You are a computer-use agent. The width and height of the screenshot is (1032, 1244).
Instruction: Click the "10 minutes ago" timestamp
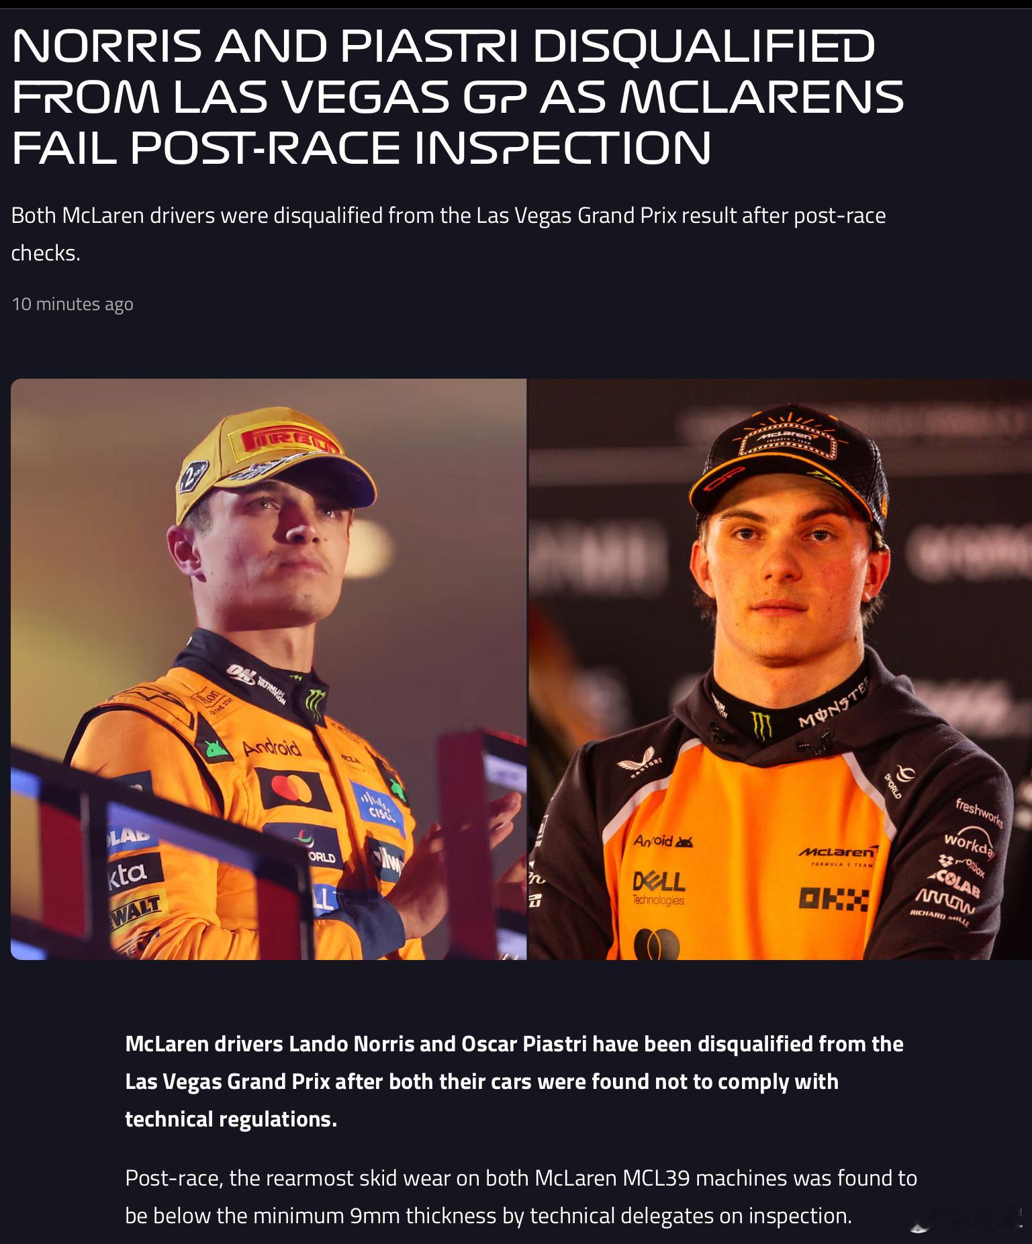point(73,304)
